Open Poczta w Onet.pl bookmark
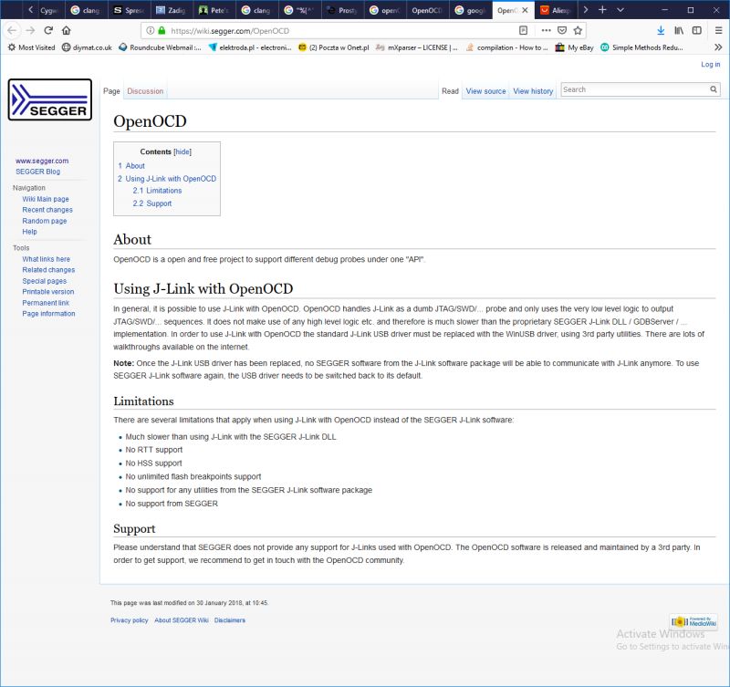 (x=334, y=47)
